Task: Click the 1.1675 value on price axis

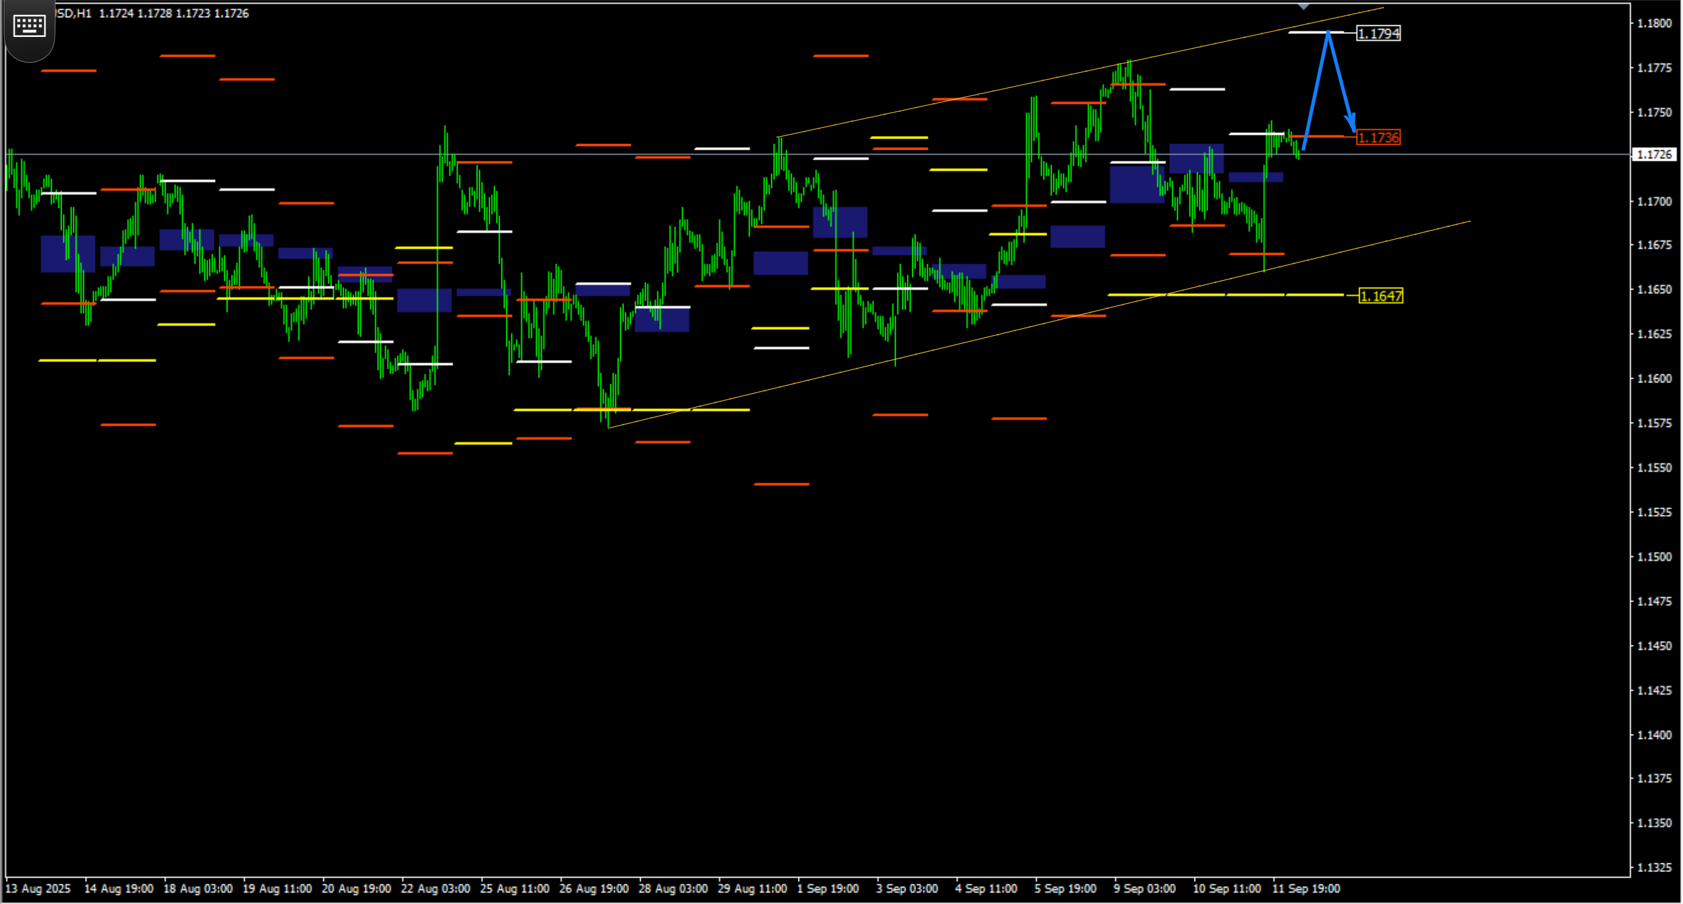Action: [x=1654, y=245]
